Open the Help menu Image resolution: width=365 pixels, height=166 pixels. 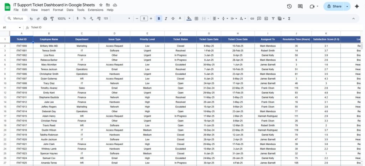click(110, 10)
